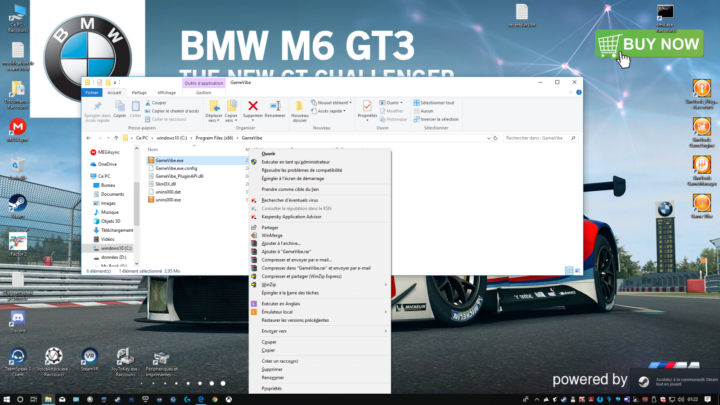Click Inverser la sélection button
This screenshot has height=405, width=720.
point(439,119)
